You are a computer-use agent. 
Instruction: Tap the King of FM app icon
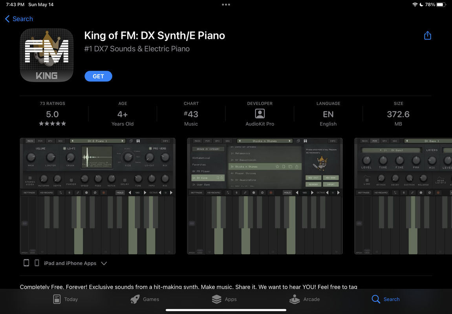point(47,55)
